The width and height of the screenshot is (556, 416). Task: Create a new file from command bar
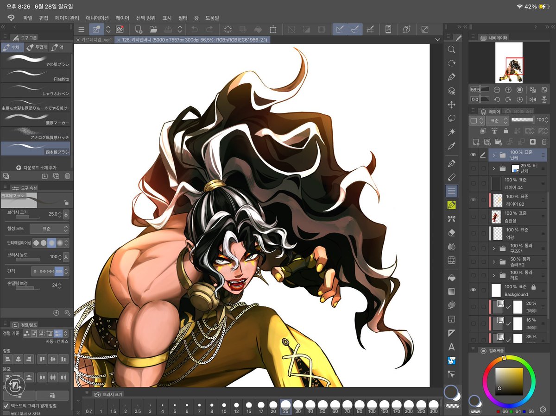point(139,29)
